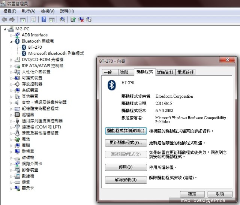
Task: Open the 檢視(V) menu
Action: click(x=48, y=11)
